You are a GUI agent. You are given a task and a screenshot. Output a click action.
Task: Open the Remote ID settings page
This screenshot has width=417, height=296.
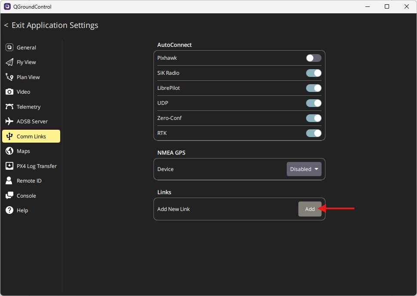coord(29,181)
